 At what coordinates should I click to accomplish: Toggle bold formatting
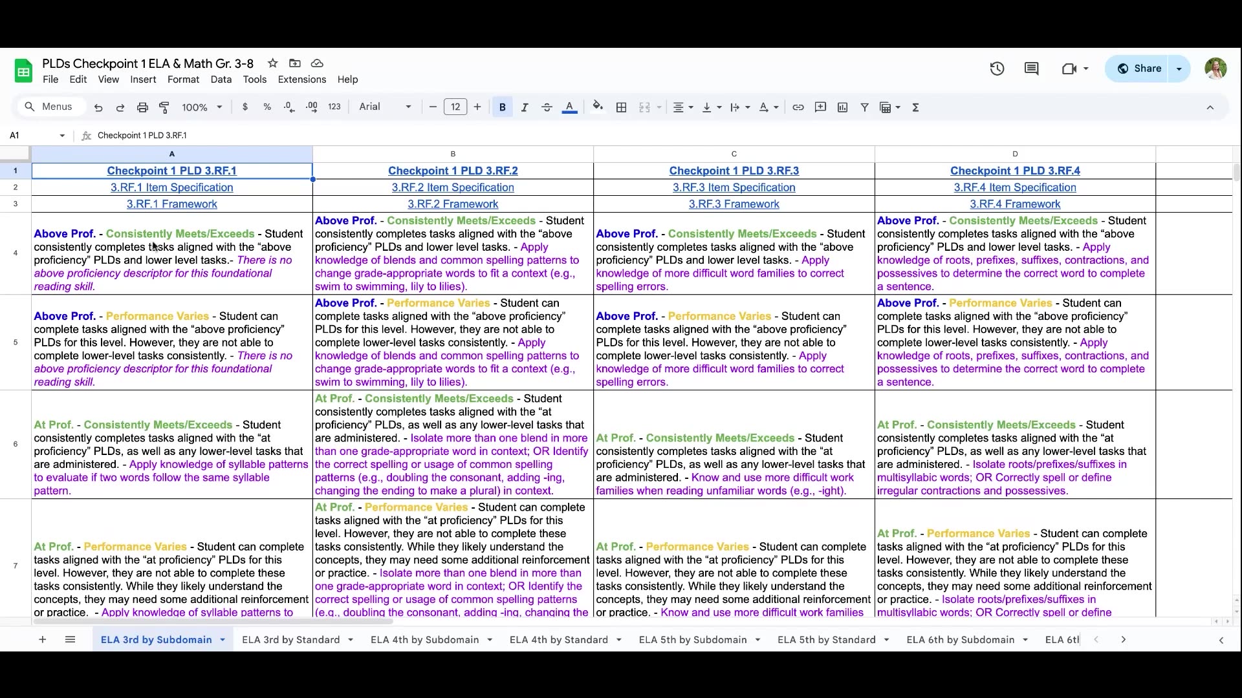coord(503,107)
